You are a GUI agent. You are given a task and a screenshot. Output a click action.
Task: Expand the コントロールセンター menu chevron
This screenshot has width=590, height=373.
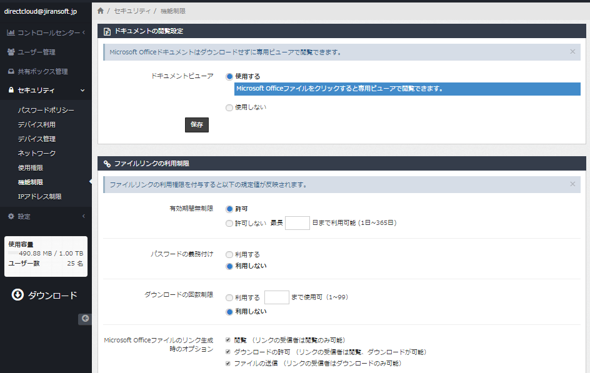[x=84, y=32]
